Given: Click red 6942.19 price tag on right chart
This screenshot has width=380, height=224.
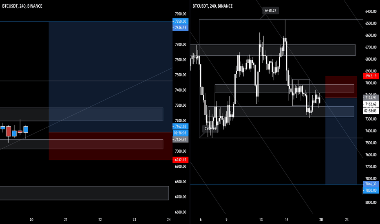Looking at the screenshot, I should coord(371,76).
